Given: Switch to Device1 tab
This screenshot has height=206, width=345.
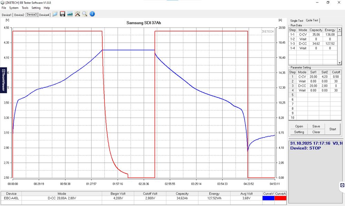Looking at the screenshot, I should [7, 15].
